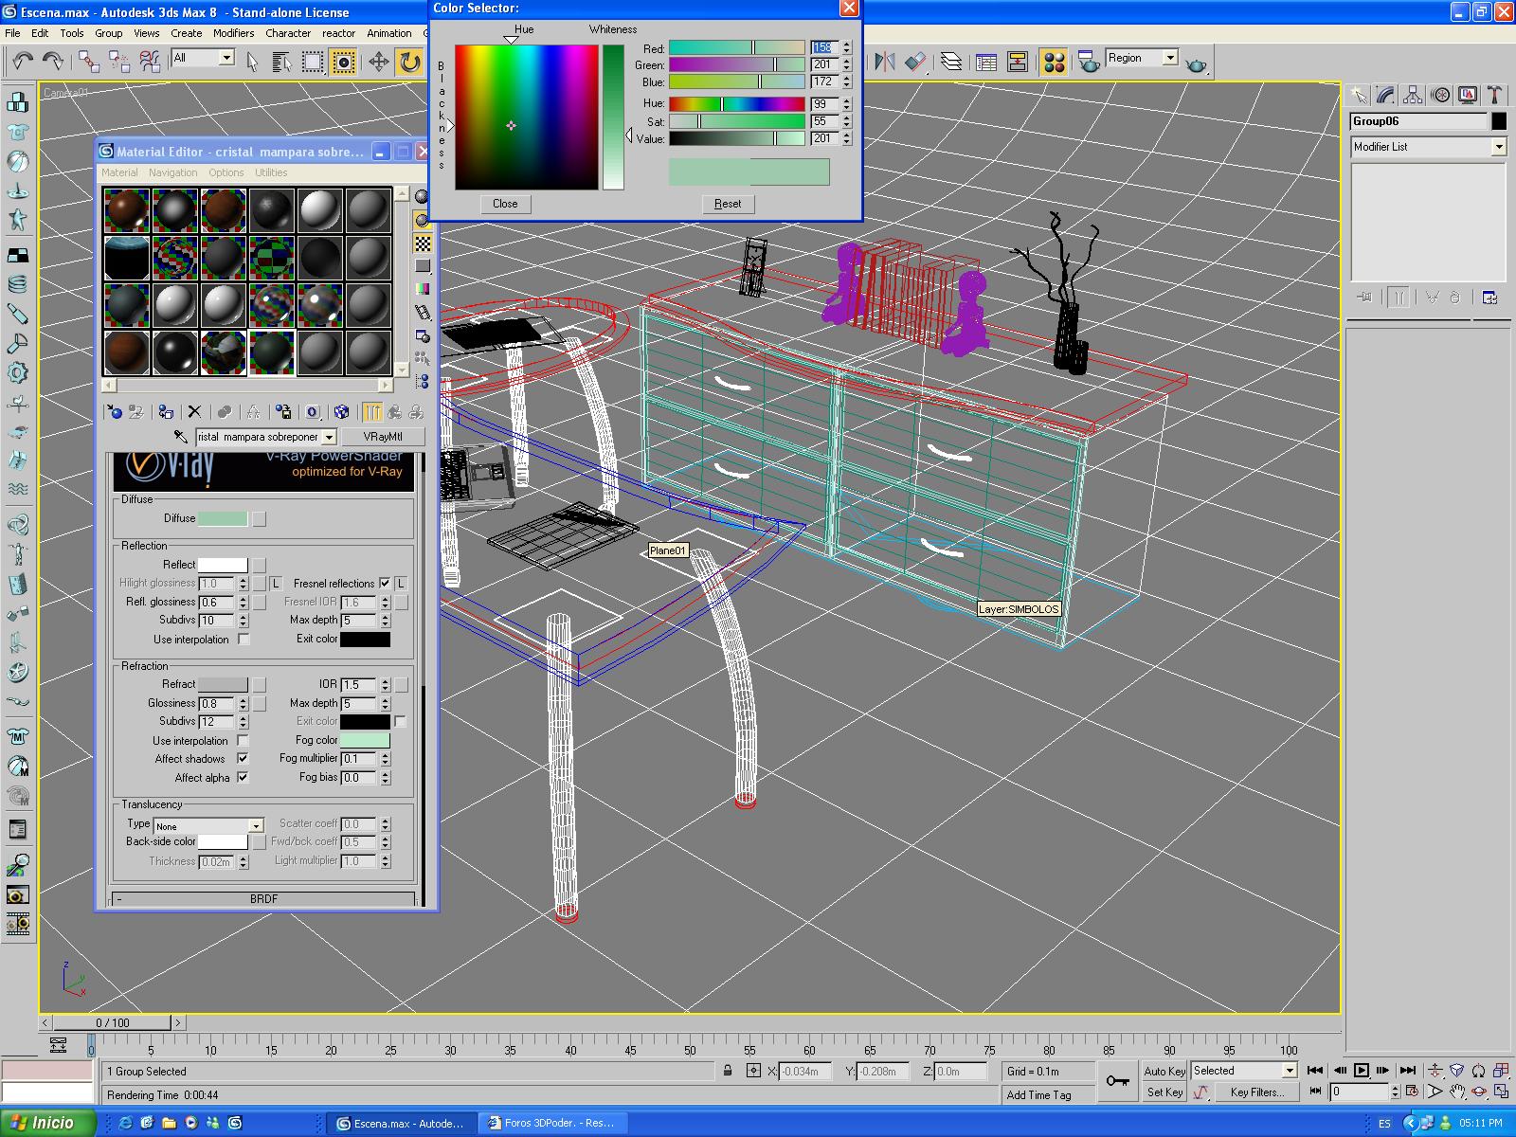The height and width of the screenshot is (1137, 1516).
Task: Click the Truck Camera hand icon
Action: coord(1457,1092)
